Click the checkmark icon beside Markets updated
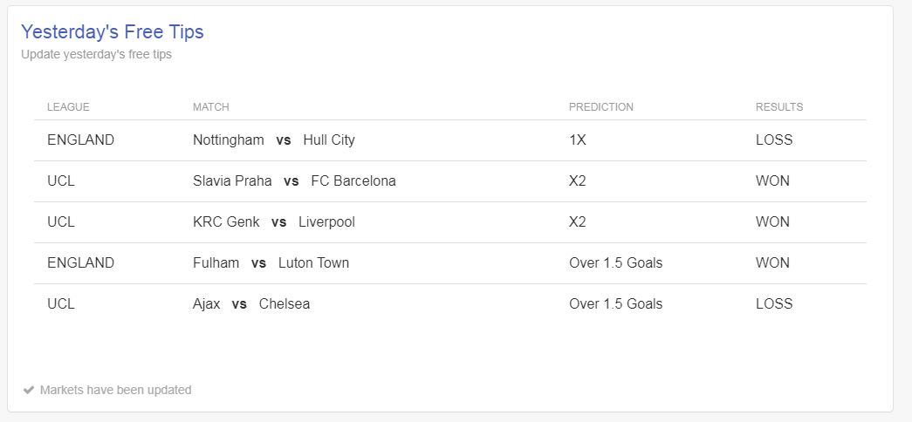The width and height of the screenshot is (912, 422). pos(29,390)
